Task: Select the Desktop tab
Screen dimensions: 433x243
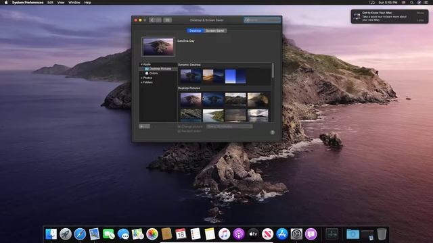Action: [196, 31]
